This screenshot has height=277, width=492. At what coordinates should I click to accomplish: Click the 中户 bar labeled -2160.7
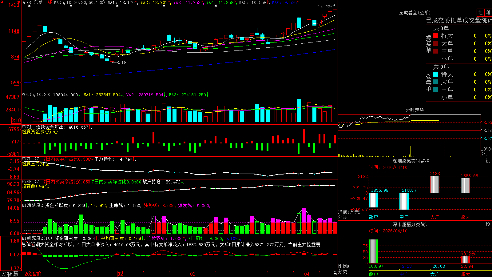coord(404,201)
